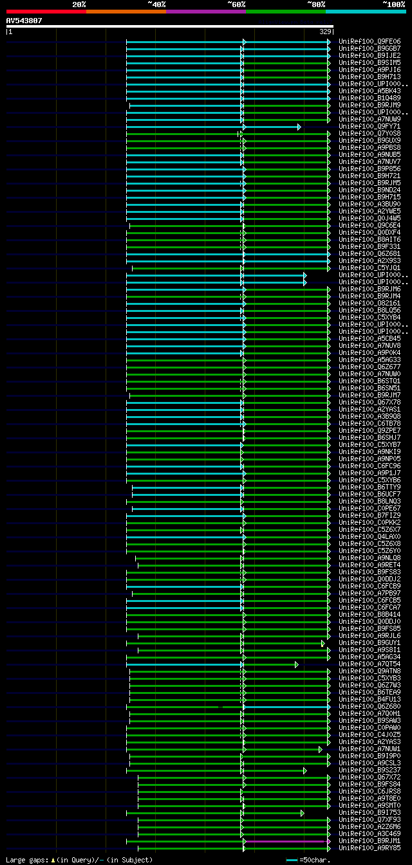Click UniRef100_B6STQ1 label

[x=370, y=381]
